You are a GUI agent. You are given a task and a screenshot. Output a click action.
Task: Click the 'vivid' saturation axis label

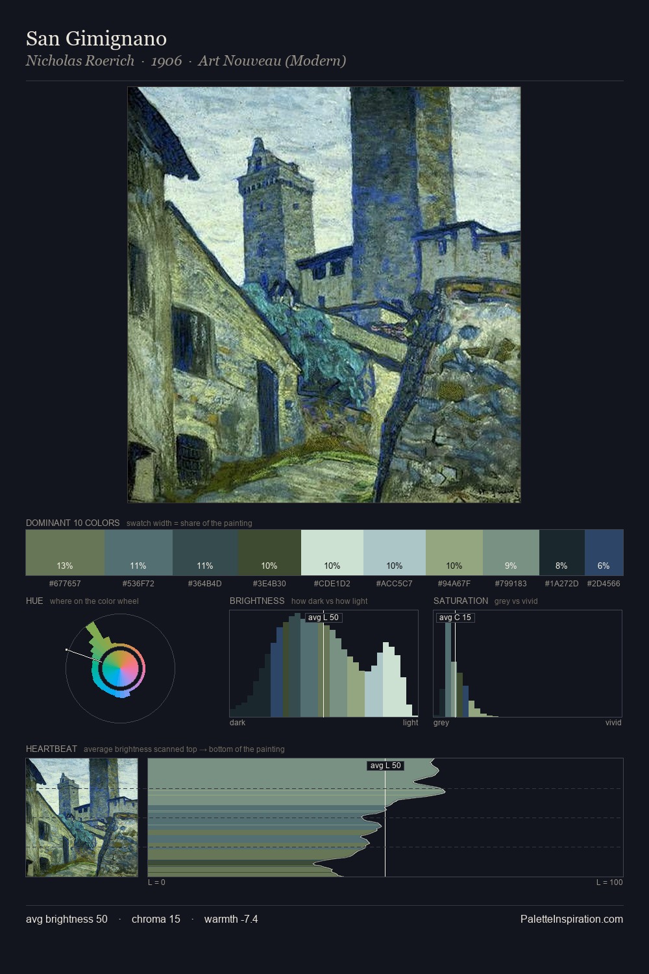pos(613,723)
